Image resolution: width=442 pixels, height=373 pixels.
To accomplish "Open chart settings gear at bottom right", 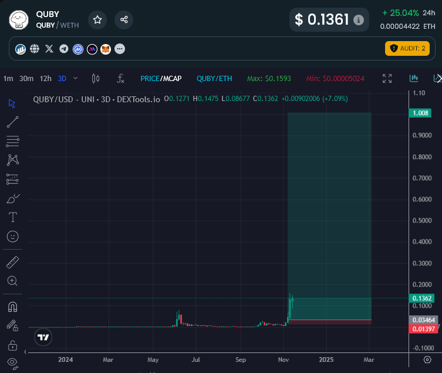I will pyautogui.click(x=427, y=359).
